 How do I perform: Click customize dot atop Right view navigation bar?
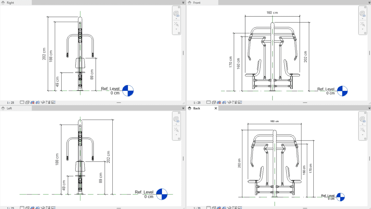click(x=179, y=7)
